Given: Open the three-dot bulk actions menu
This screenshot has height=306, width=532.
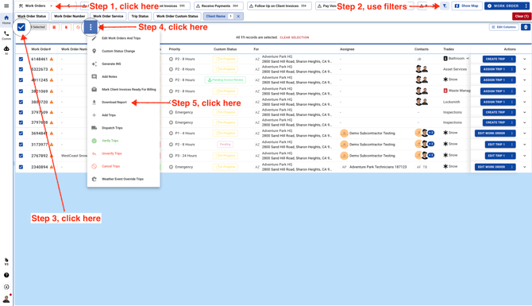Looking at the screenshot, I should [91, 27].
